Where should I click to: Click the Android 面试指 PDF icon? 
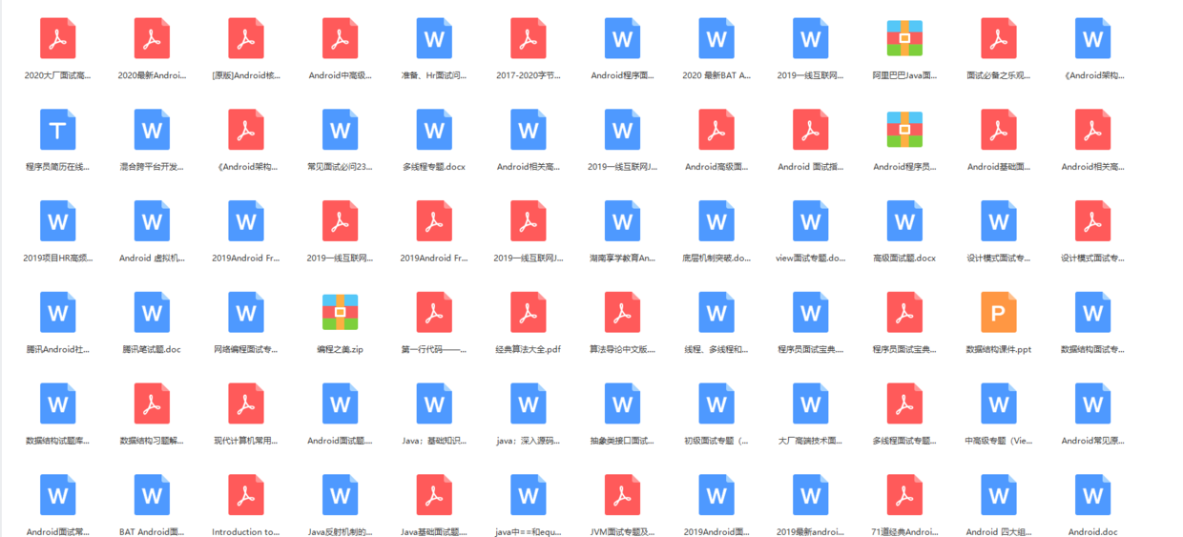click(x=810, y=130)
